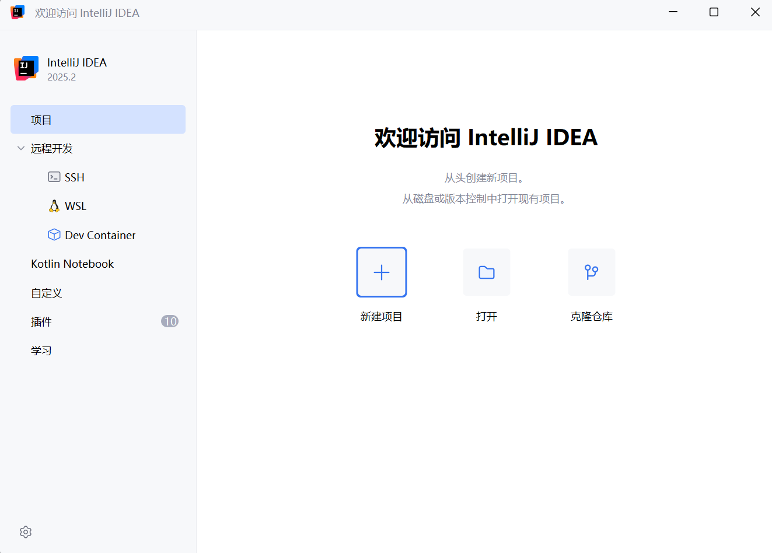This screenshot has height=553, width=772.
Task: Maximize the IntelliJ IDEA welcome window
Action: [x=714, y=12]
